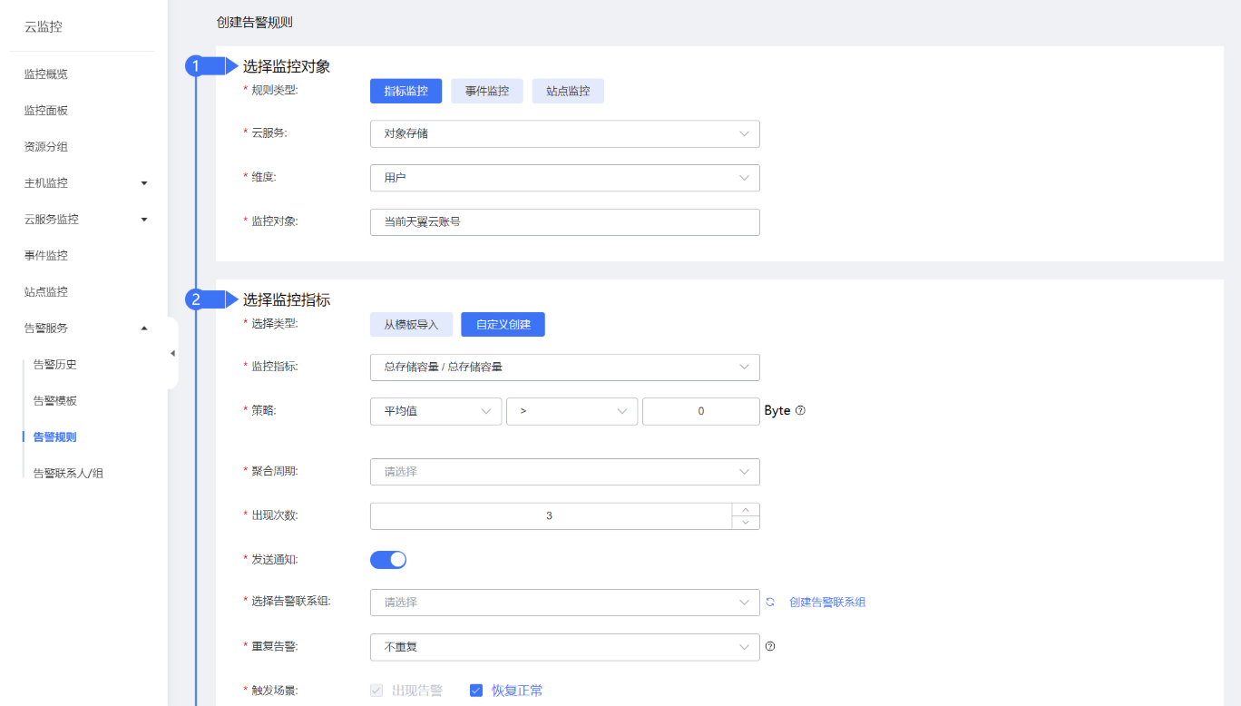Open the 云服务 dropdown showing 对象存储
This screenshot has height=706, width=1241.
coord(564,133)
